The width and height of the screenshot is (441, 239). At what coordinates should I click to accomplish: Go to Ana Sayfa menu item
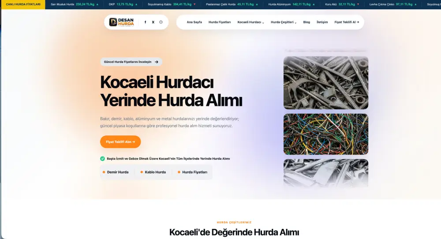[194, 22]
